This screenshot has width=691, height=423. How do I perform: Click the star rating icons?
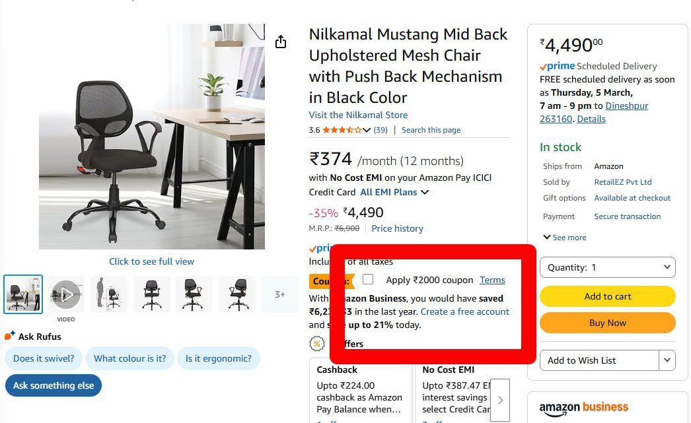tap(342, 130)
